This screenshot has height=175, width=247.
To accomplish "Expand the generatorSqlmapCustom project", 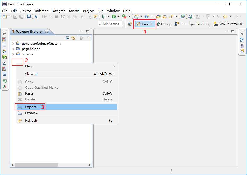I will point(13,44).
